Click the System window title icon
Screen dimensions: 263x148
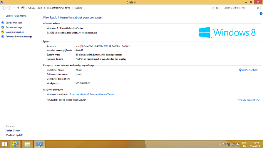(2, 2)
